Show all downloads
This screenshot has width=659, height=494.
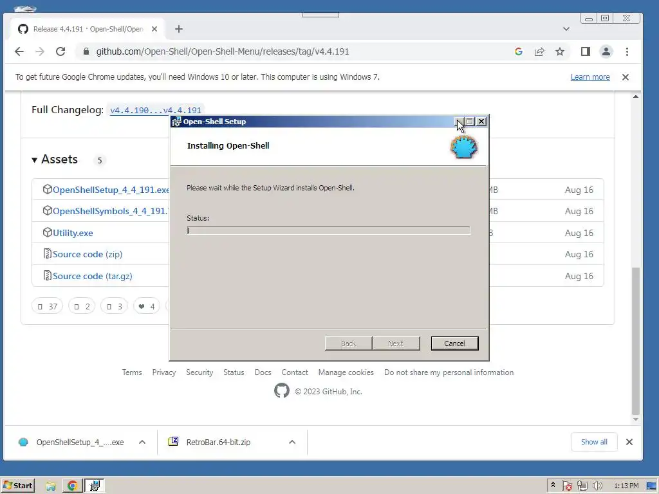594,442
